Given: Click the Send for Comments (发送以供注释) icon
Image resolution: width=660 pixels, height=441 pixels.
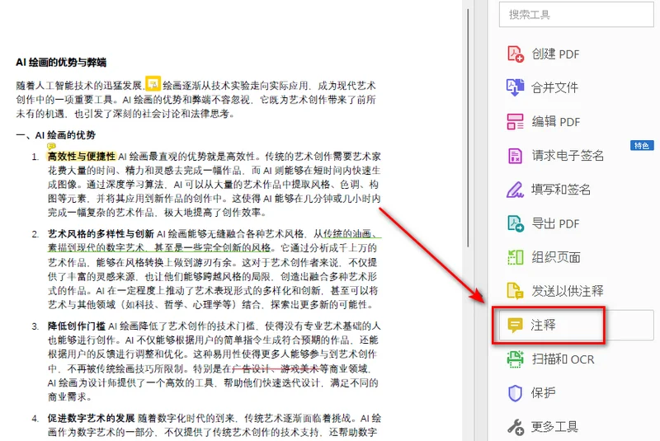Looking at the screenshot, I should point(515,291).
